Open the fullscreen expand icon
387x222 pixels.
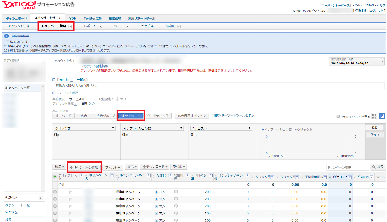(374, 116)
